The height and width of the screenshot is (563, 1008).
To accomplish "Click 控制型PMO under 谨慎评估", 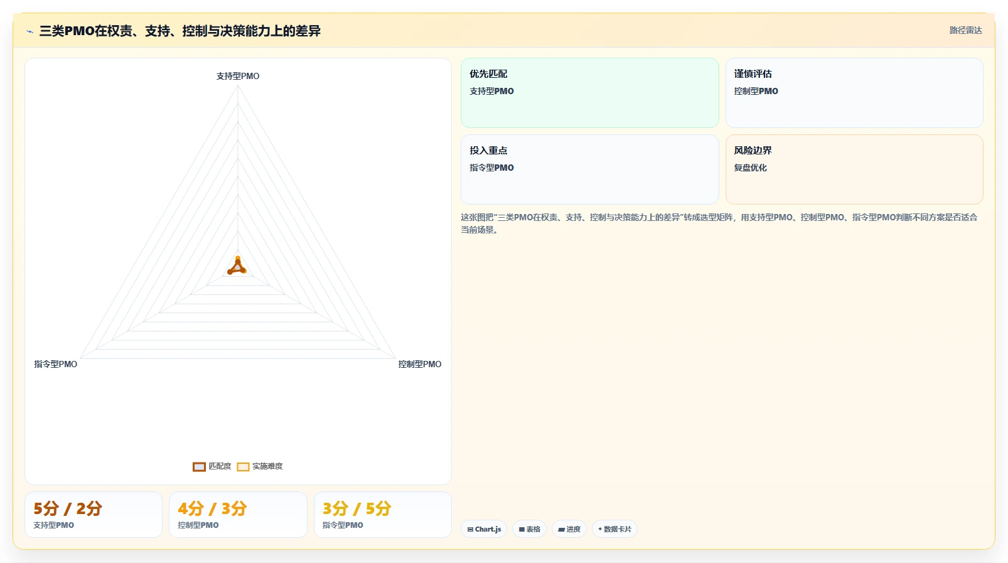I will click(x=756, y=91).
